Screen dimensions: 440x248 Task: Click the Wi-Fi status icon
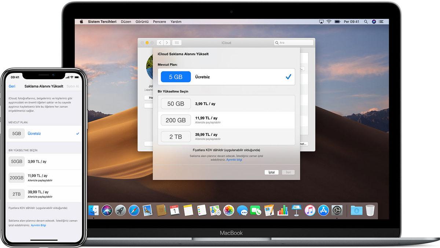coord(329,21)
